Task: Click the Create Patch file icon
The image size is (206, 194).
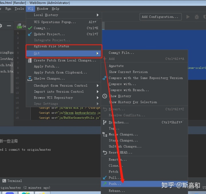Action: [30, 60]
